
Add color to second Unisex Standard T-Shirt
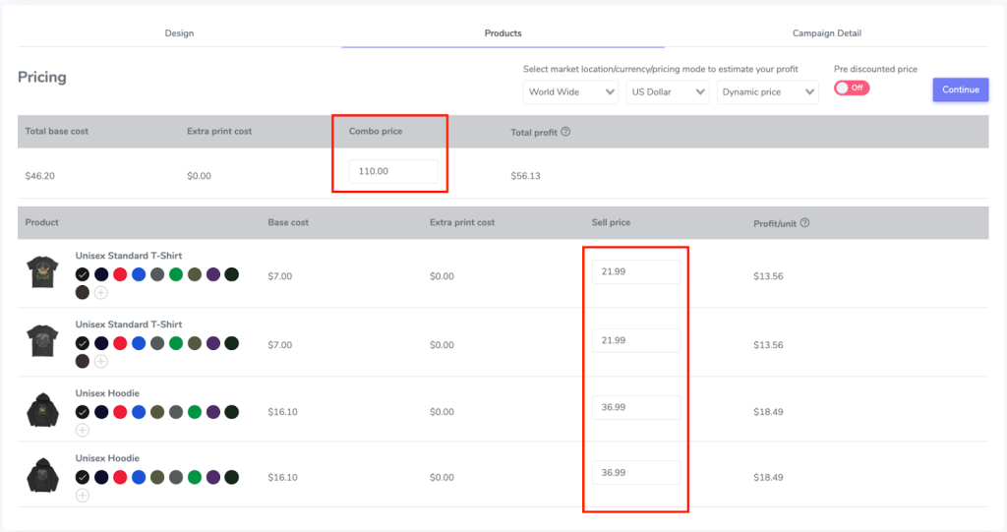(x=101, y=362)
